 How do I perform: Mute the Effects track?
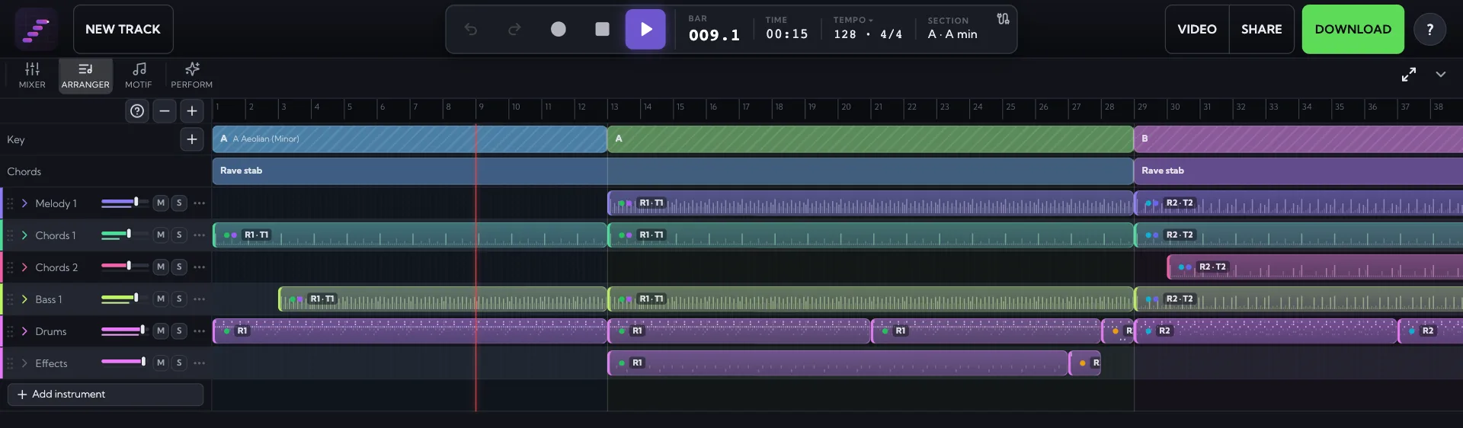pyautogui.click(x=160, y=363)
